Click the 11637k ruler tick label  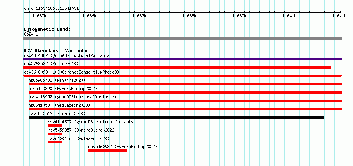point(139,16)
